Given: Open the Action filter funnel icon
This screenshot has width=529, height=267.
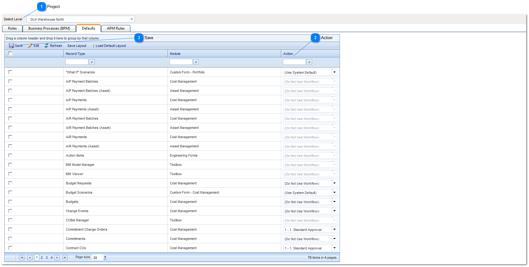Looking at the screenshot, I should [x=309, y=62].
